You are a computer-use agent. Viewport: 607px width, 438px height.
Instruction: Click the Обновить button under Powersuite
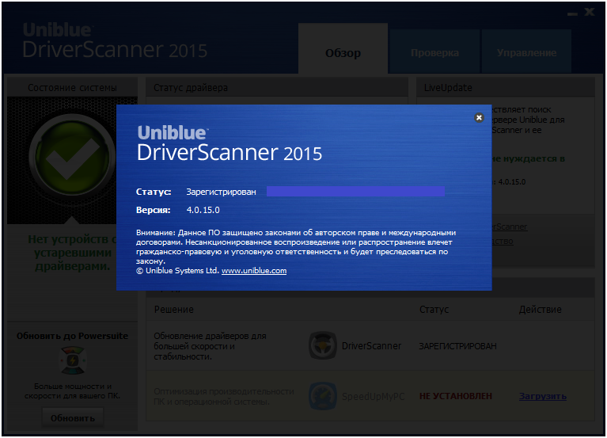(73, 418)
